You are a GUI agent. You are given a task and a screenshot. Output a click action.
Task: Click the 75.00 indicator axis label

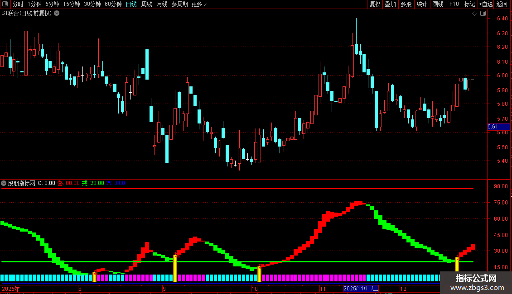(501, 203)
